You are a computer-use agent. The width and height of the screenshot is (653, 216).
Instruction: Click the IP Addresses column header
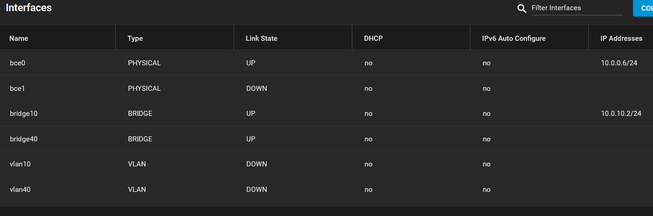click(x=622, y=38)
